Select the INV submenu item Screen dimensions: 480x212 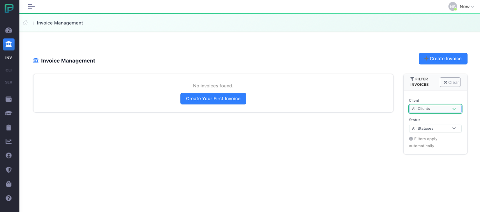click(9, 58)
